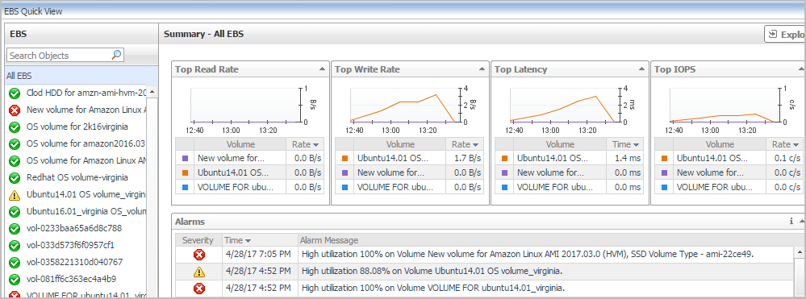Click the red critical icon next to New volume for Amazon Linux
This screenshot has width=806, height=299.
(15, 110)
